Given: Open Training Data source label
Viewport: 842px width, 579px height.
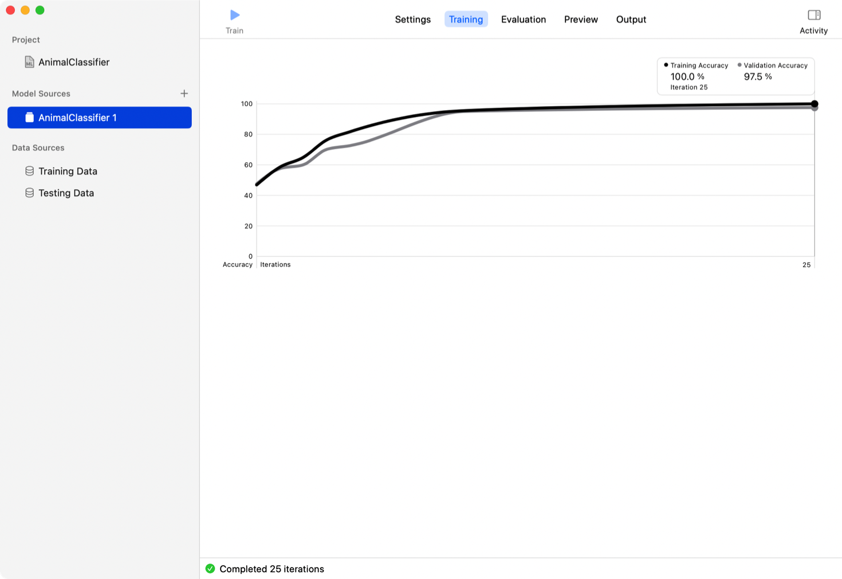Looking at the screenshot, I should (x=68, y=171).
